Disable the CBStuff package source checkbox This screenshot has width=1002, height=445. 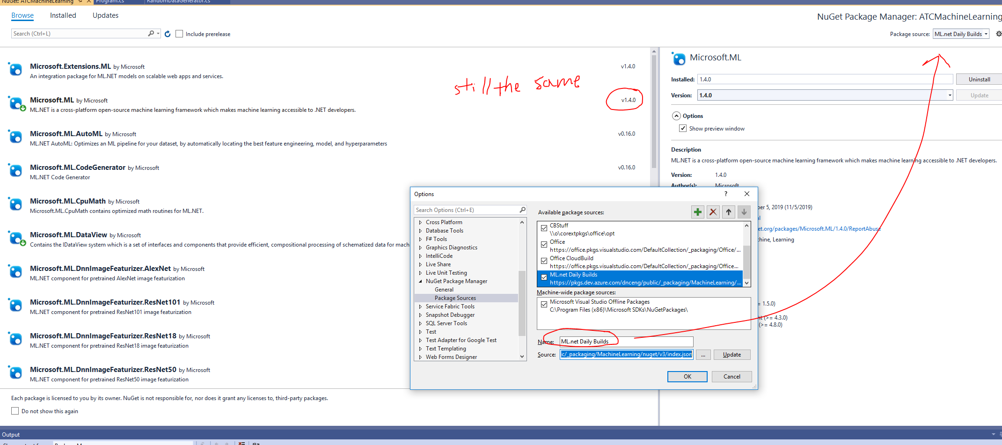[544, 228]
